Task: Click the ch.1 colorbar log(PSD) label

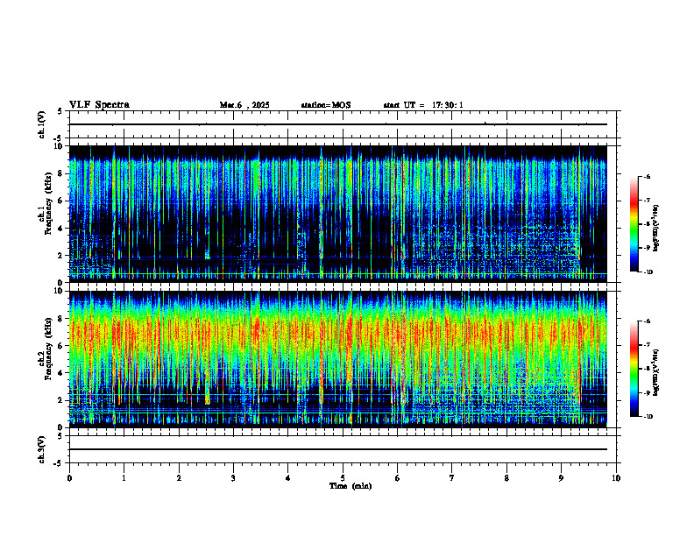Action: click(x=656, y=229)
